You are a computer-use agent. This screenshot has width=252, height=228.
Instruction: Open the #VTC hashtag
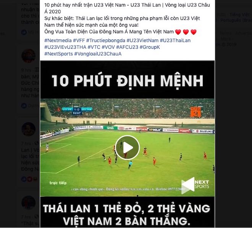[94, 47]
